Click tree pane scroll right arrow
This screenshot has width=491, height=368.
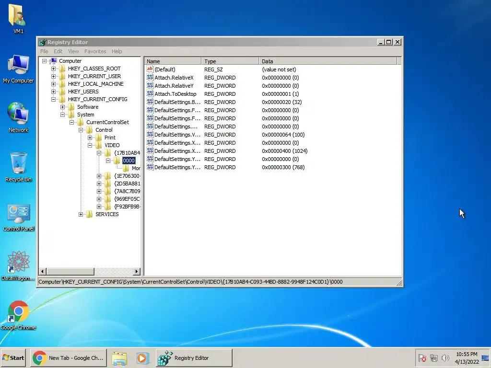point(136,271)
